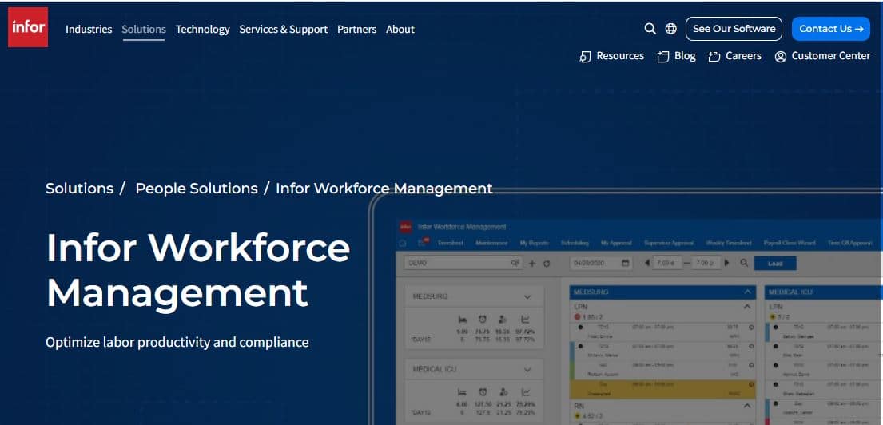
Task: Open the globe language selector icon
Action: (x=670, y=29)
